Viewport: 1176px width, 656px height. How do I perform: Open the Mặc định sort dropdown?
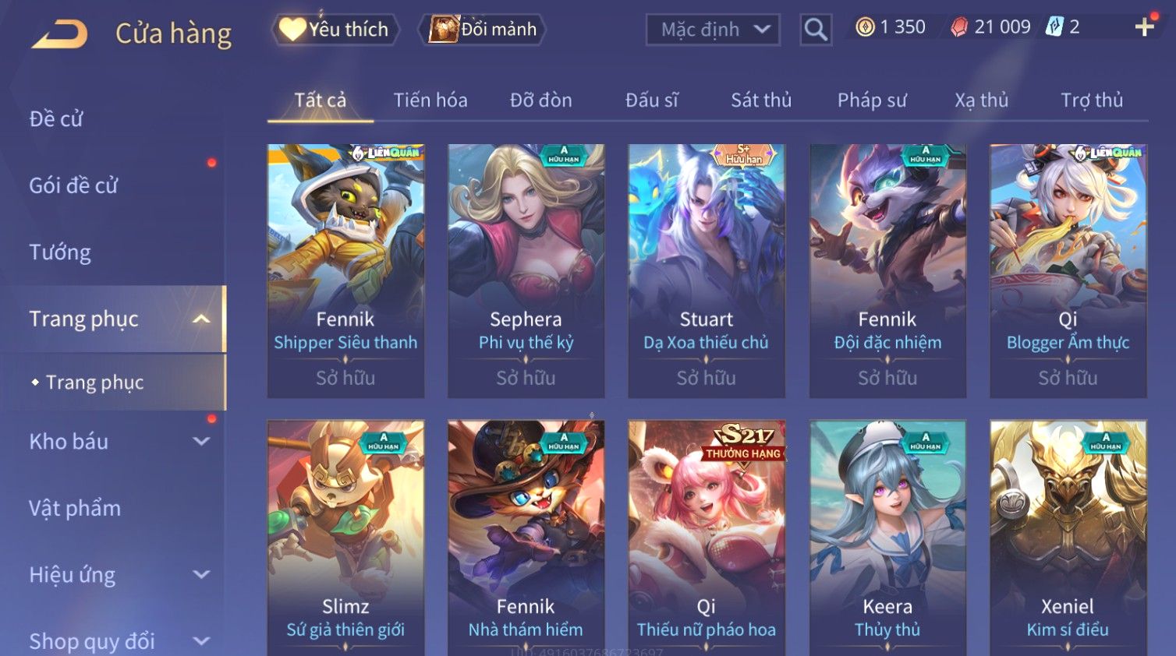(x=713, y=30)
